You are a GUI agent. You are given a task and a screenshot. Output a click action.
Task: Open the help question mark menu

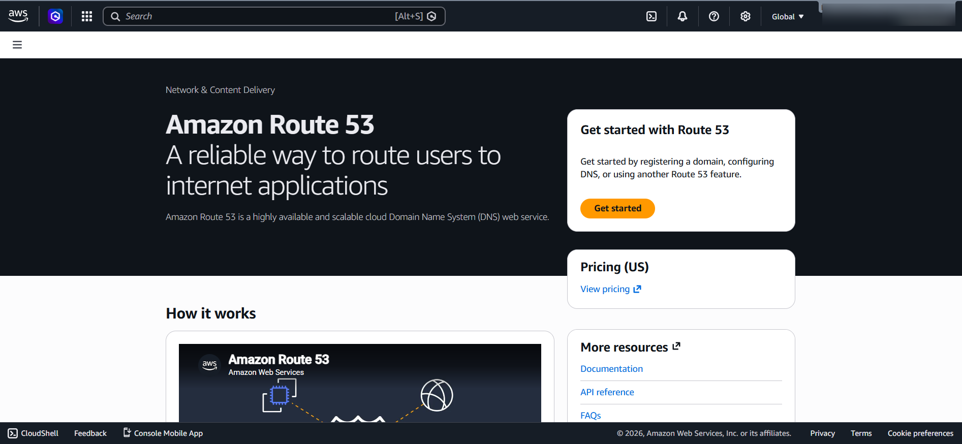click(x=714, y=16)
